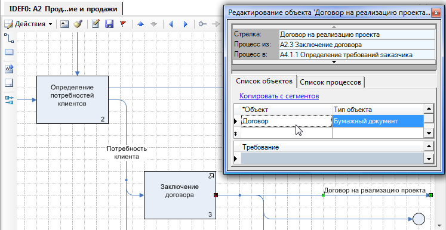
Task: Click the Процесс в field value
Action: click(x=357, y=55)
